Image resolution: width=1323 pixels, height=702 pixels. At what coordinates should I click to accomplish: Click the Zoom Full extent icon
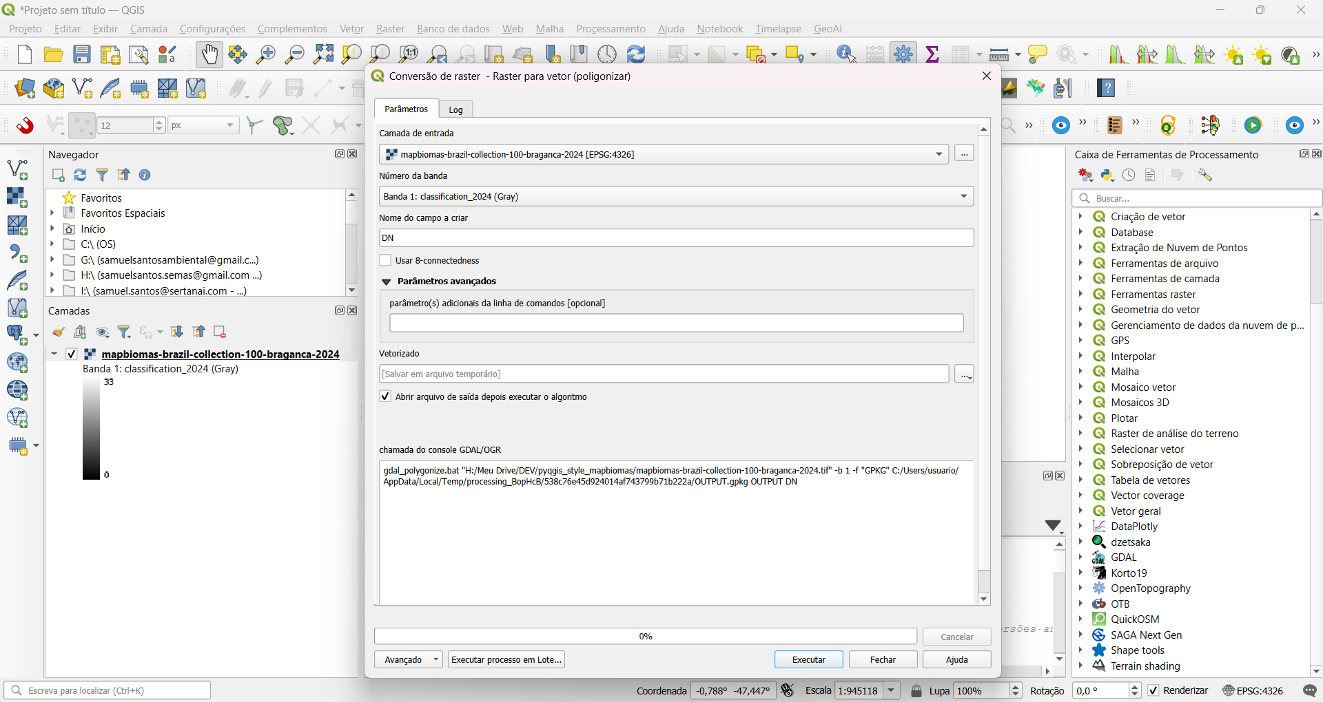(x=323, y=54)
